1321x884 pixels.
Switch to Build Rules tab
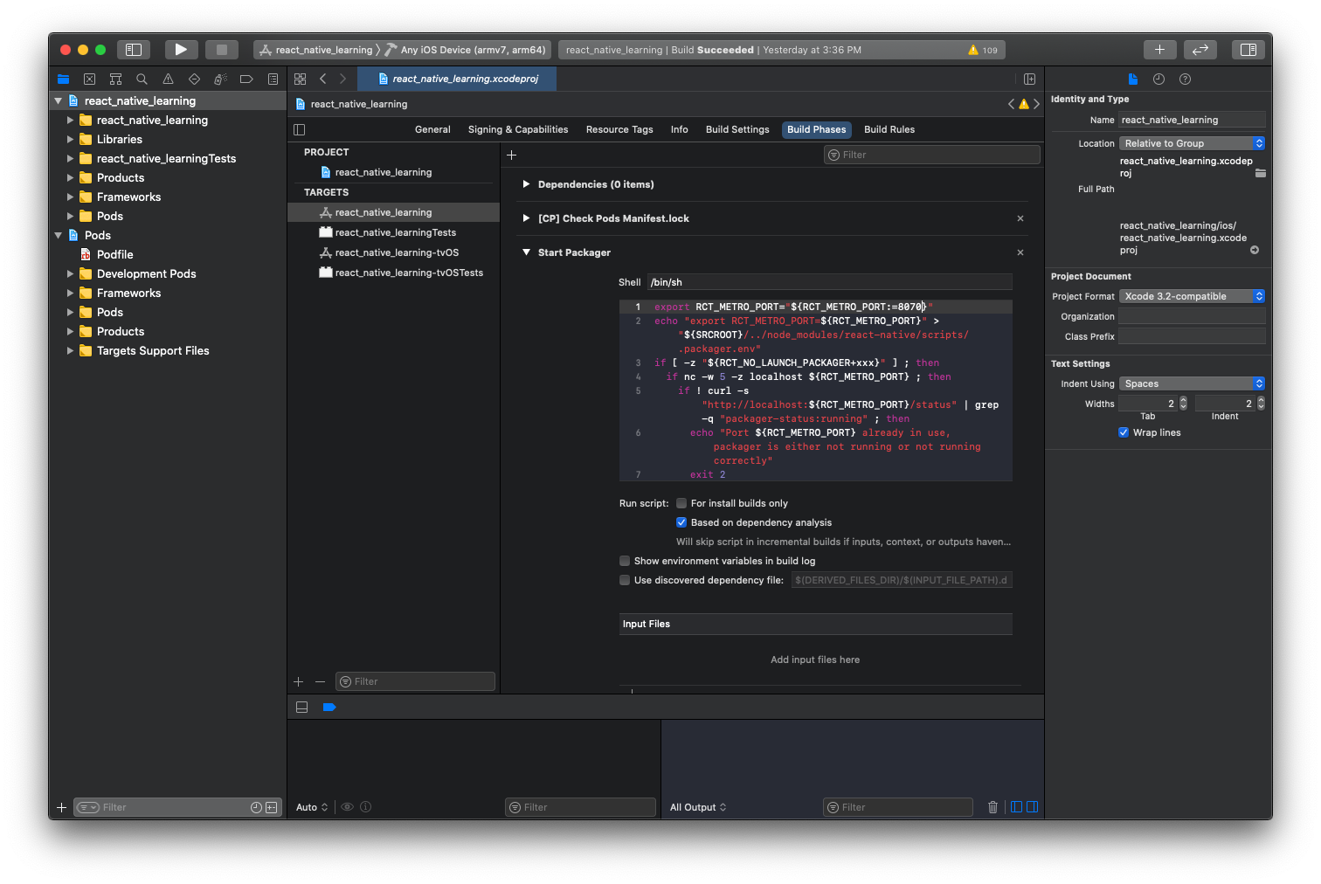click(x=889, y=129)
